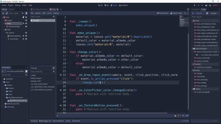Switch to the Import dock tab

pos(11,9)
